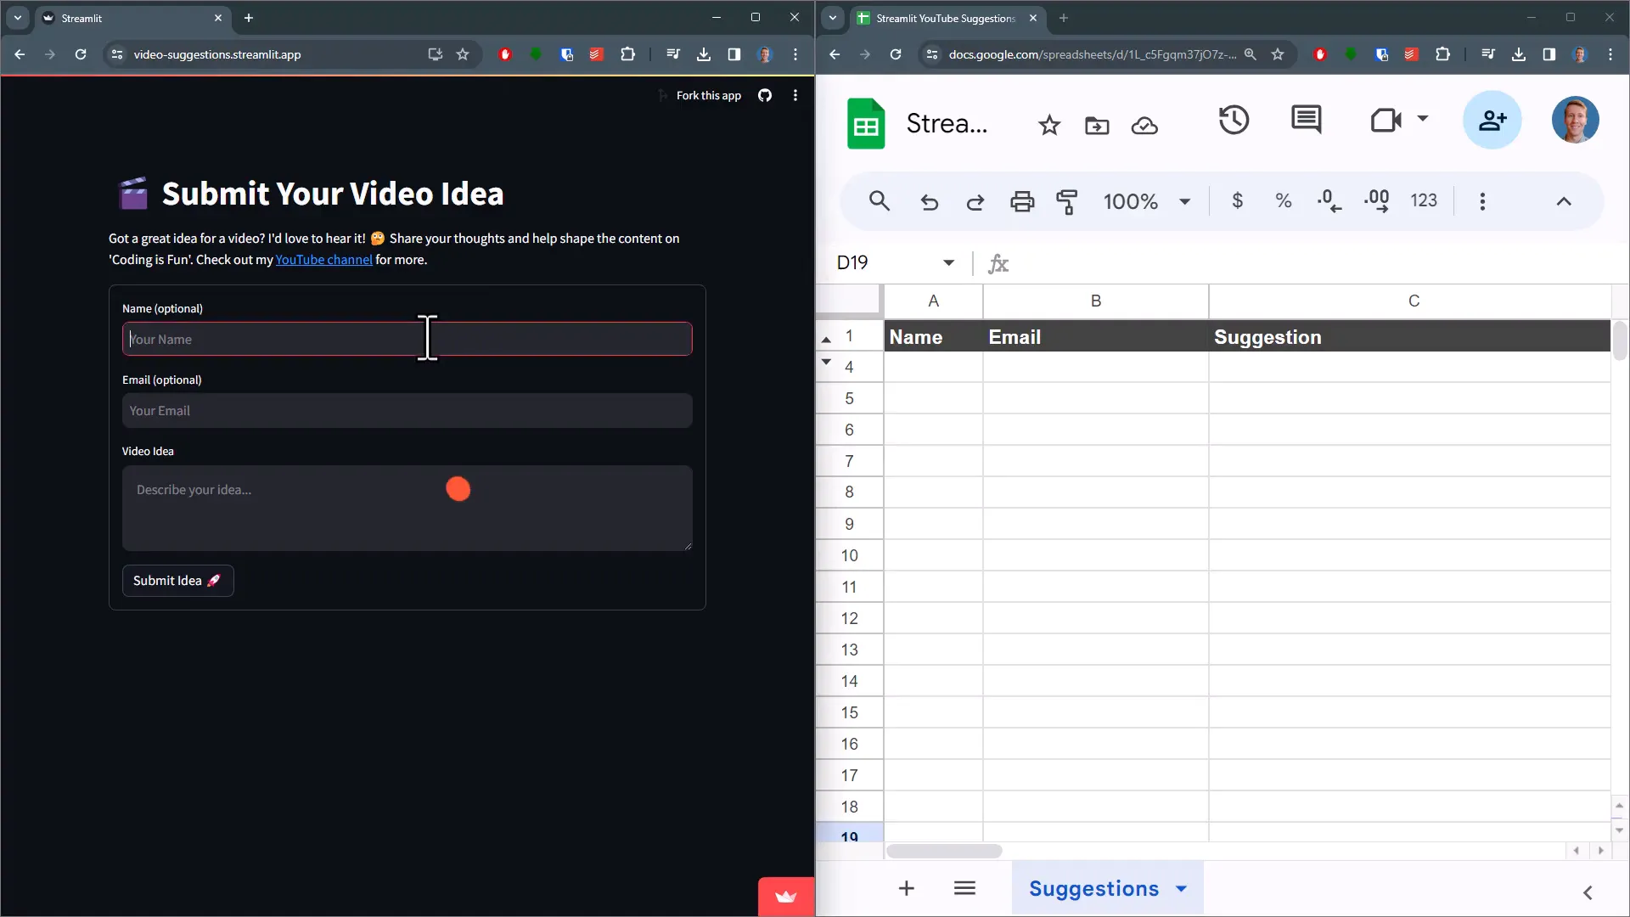
Task: Check the document saved status cloud icon
Action: [x=1144, y=125]
